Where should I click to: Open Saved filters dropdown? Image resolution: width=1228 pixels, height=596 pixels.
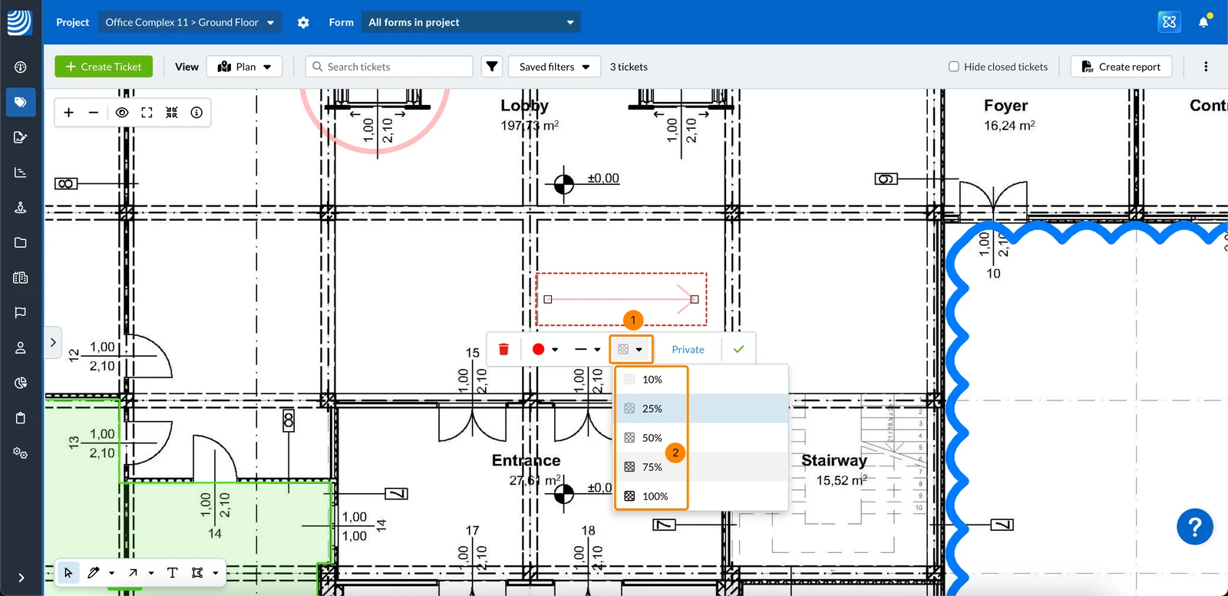pyautogui.click(x=554, y=67)
